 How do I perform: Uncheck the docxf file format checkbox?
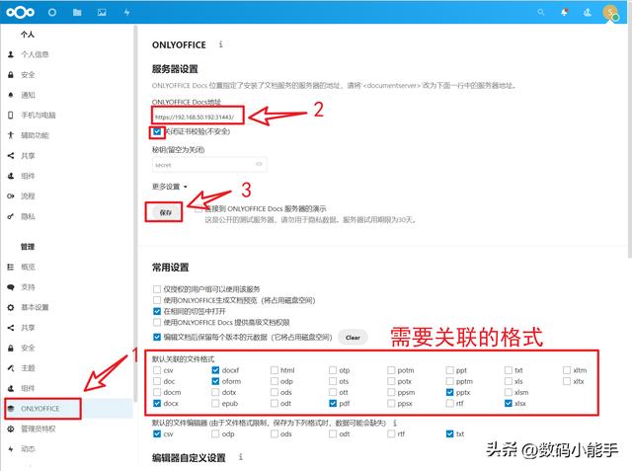pos(215,370)
